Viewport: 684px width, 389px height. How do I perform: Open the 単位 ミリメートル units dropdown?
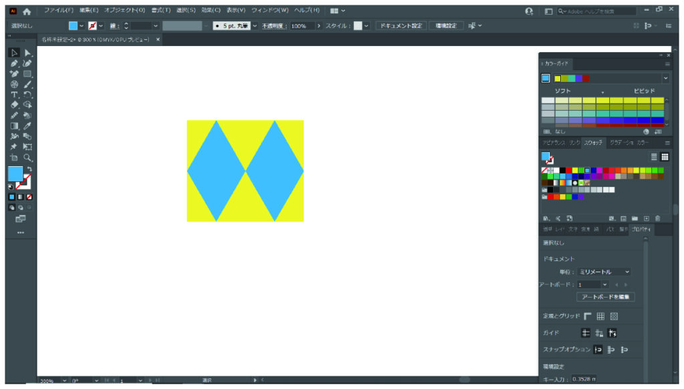(x=604, y=272)
